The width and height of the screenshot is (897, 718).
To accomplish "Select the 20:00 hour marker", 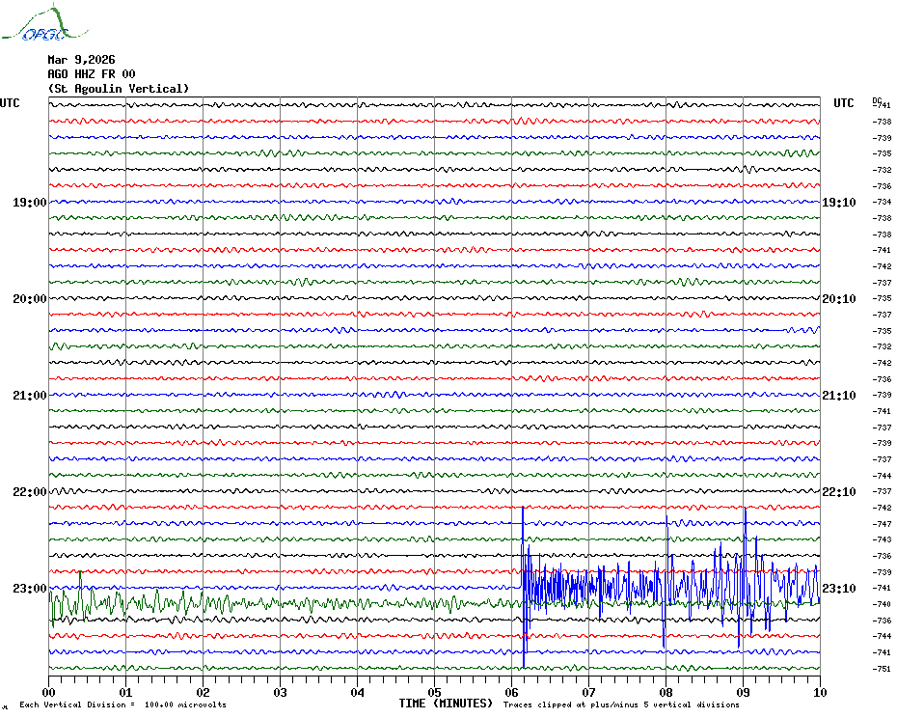I will coord(29,299).
